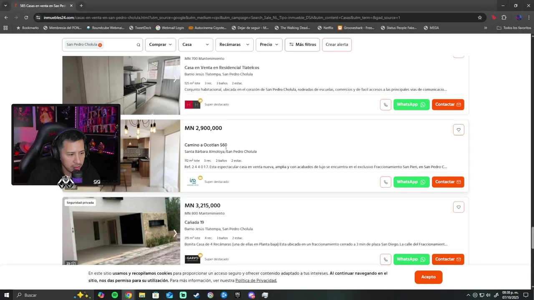Viewport: 534px width, 300px height.
Task: Click the agency logo on Residencial Tlatelcos listing
Action: 192,105
